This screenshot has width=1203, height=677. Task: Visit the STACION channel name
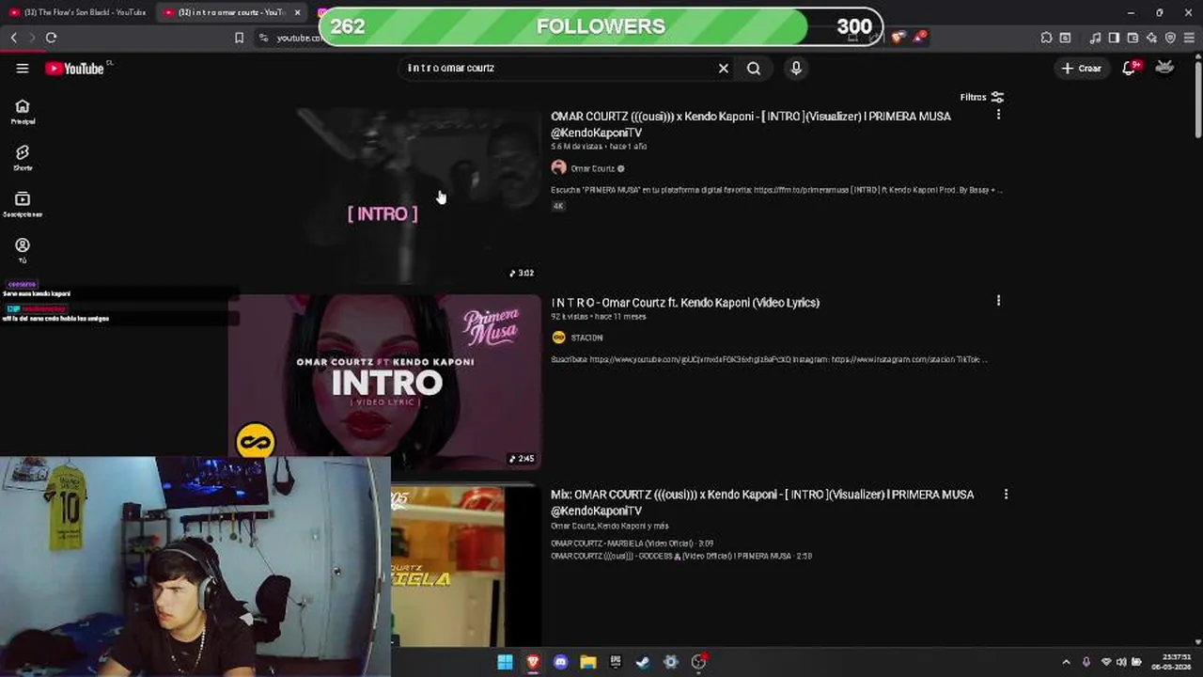click(x=586, y=338)
